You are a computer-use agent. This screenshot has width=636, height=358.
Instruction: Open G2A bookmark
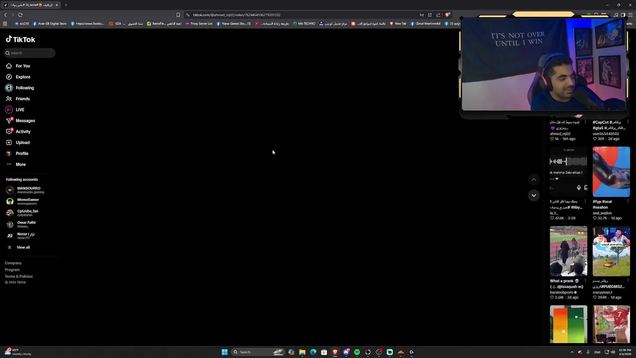click(126, 23)
